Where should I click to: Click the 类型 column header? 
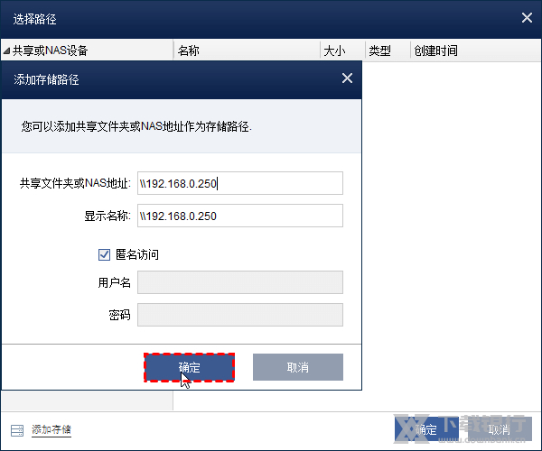[x=379, y=51]
